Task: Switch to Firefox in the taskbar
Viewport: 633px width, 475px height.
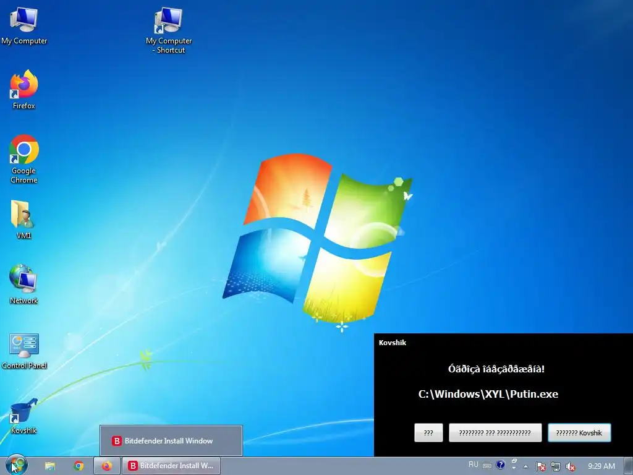Action: (x=107, y=466)
